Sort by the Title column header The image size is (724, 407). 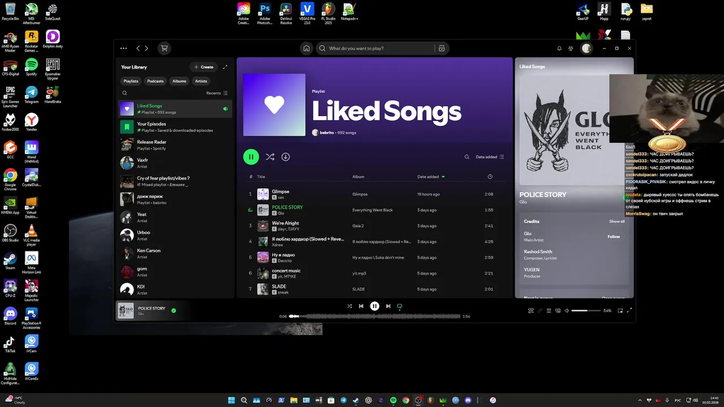pos(261,177)
